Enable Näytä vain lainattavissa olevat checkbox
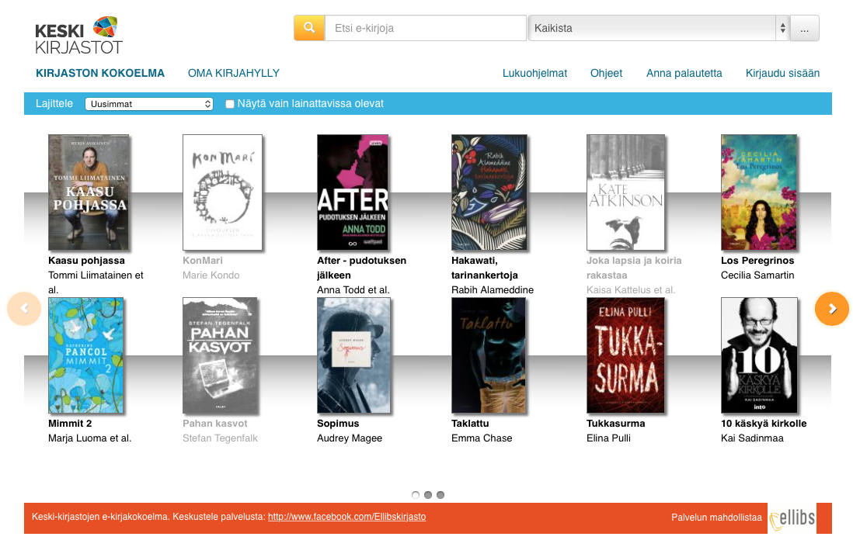The width and height of the screenshot is (853, 547). pyautogui.click(x=230, y=104)
